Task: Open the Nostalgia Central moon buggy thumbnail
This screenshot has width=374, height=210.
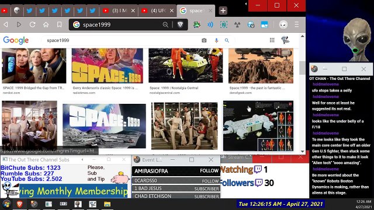Action: click(x=186, y=65)
